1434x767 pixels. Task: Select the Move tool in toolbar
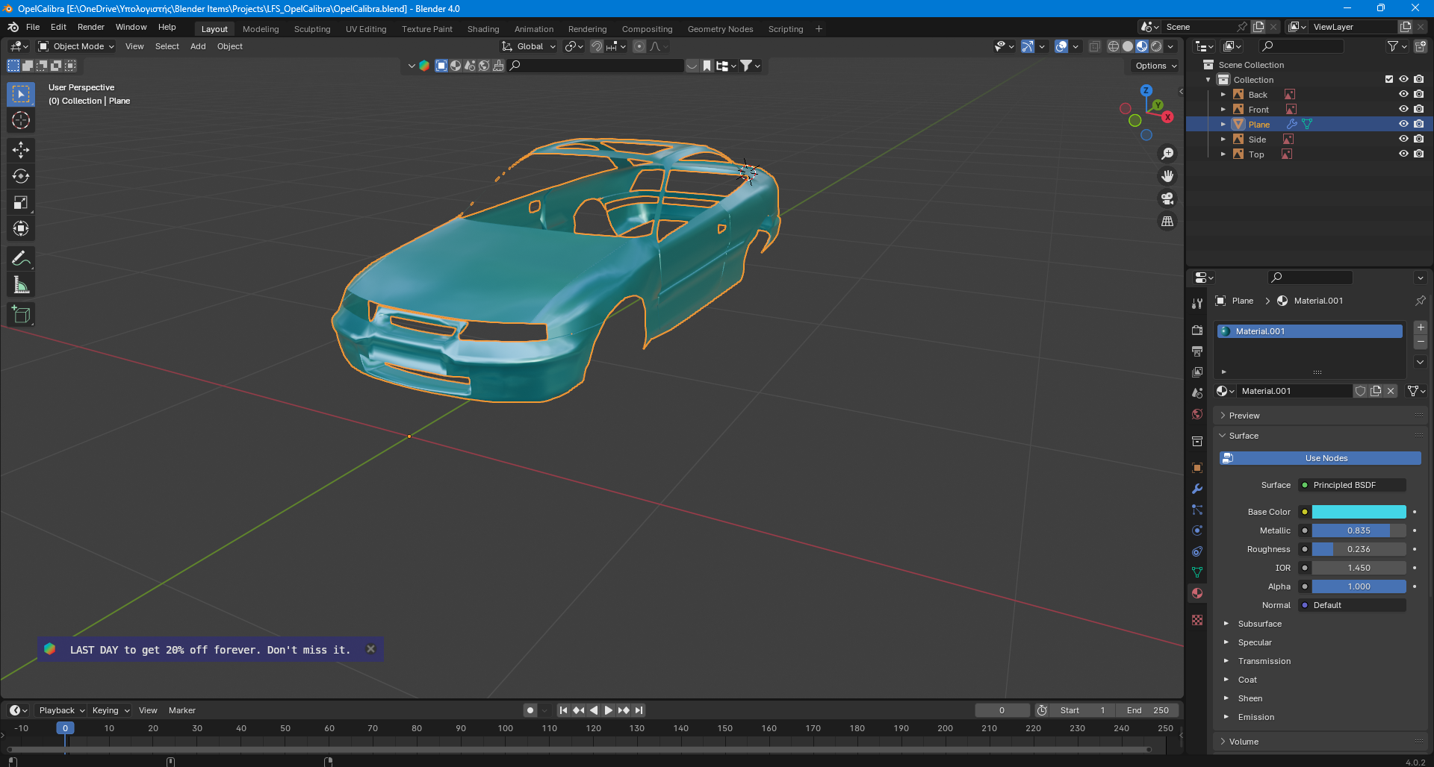[21, 150]
